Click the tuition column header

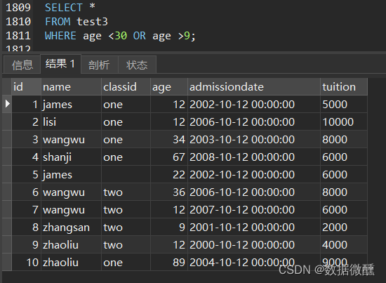pyautogui.click(x=344, y=87)
